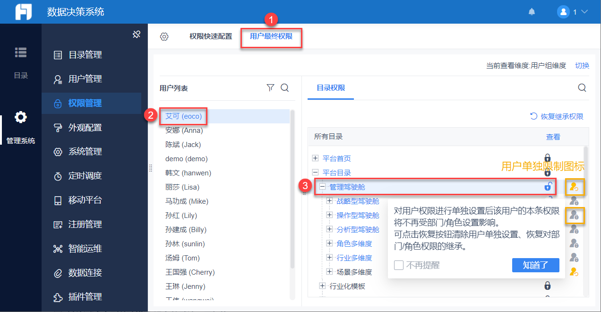Image resolution: width=601 pixels, height=312 pixels.
Task: Open 目录管理 in the side menu
Action: click(x=85, y=55)
